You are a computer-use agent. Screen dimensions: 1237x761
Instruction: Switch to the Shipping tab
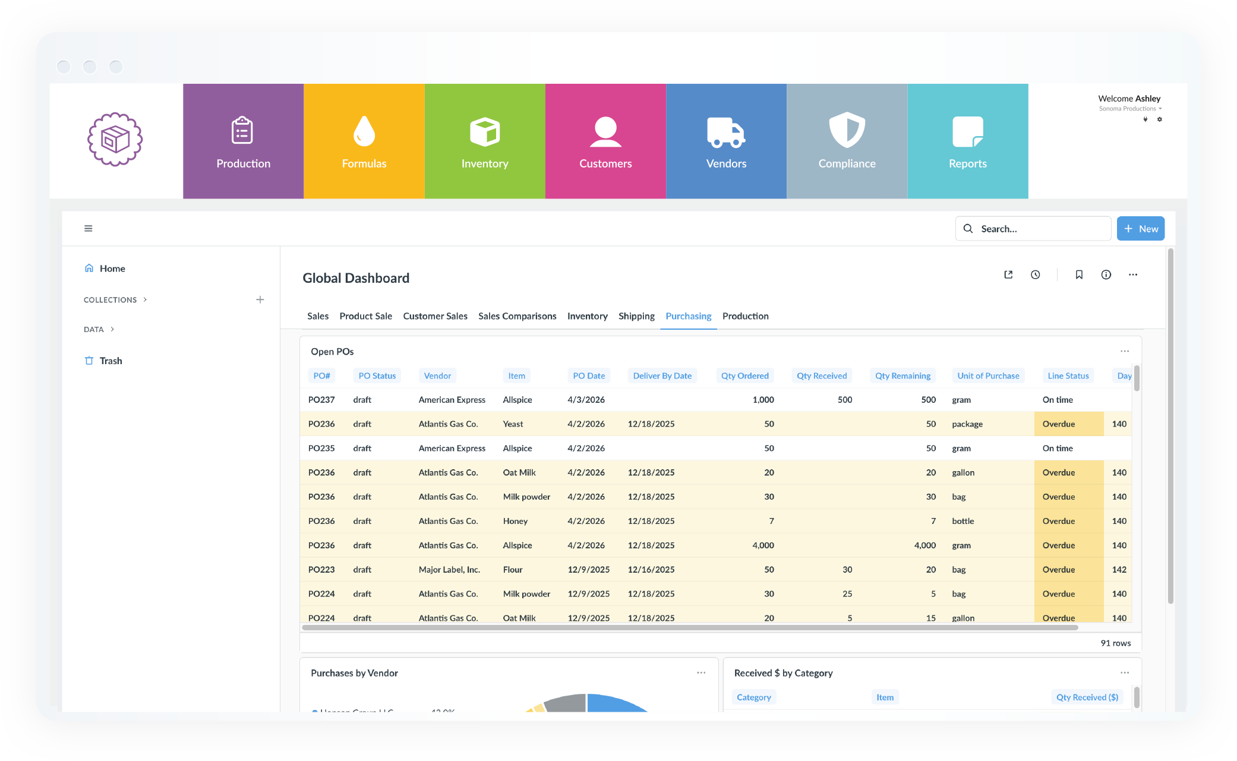click(636, 316)
